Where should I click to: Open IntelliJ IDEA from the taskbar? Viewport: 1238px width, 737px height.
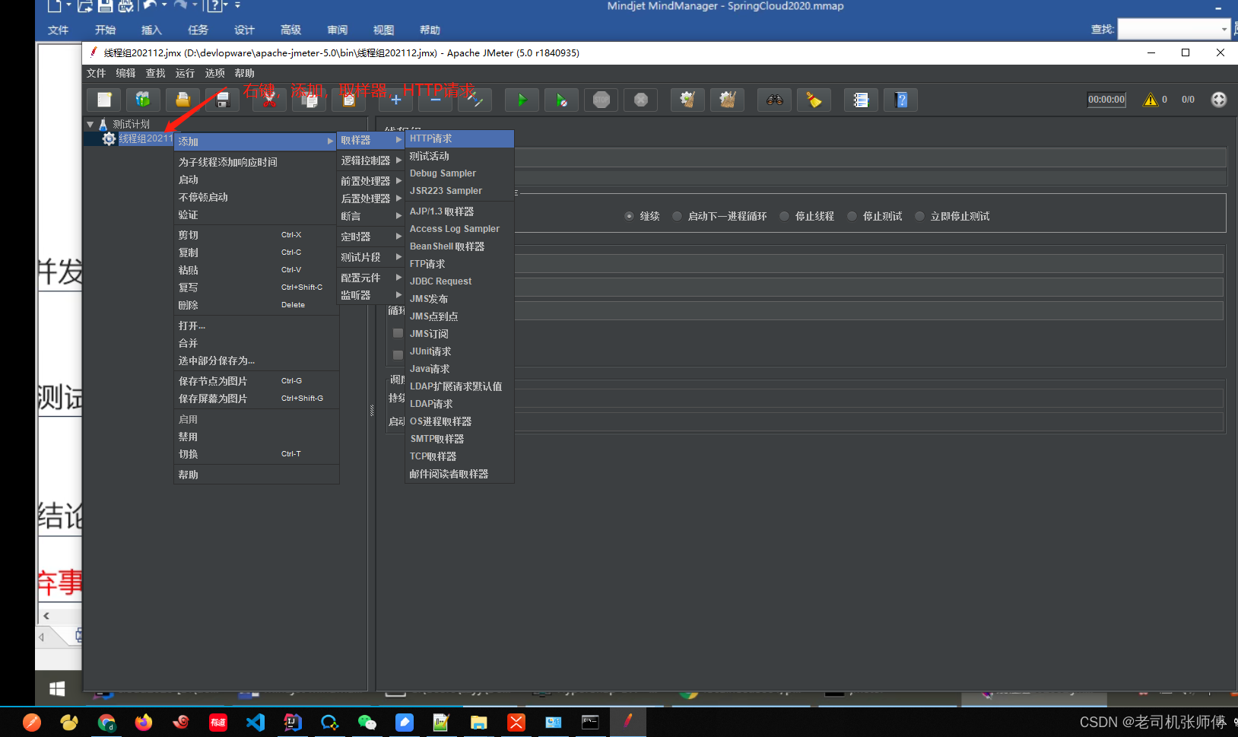(x=293, y=723)
